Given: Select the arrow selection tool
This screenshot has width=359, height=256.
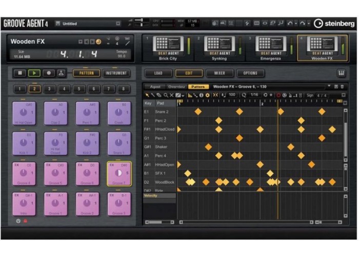Looking at the screenshot, I should (147, 95).
